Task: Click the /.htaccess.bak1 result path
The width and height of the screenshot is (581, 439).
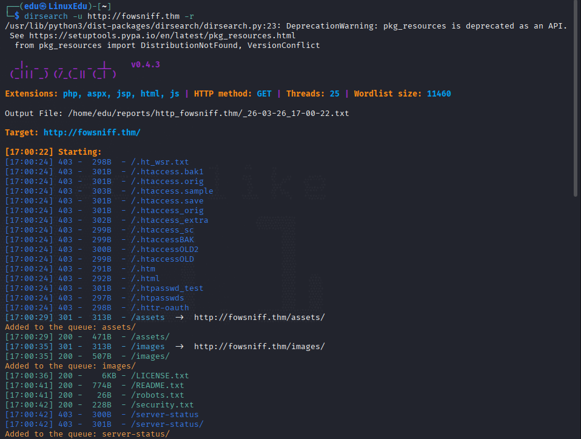Action: tap(167, 171)
